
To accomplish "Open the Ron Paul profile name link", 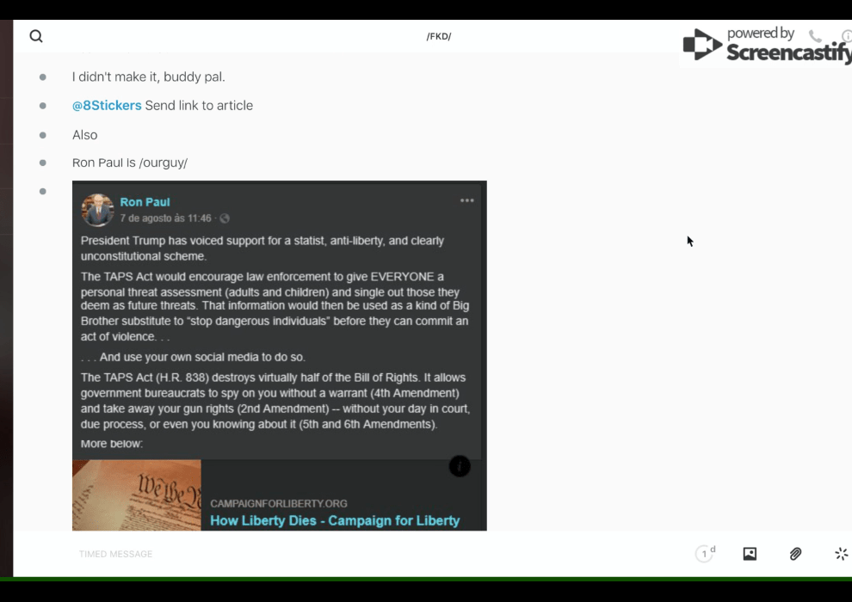I will click(x=145, y=202).
